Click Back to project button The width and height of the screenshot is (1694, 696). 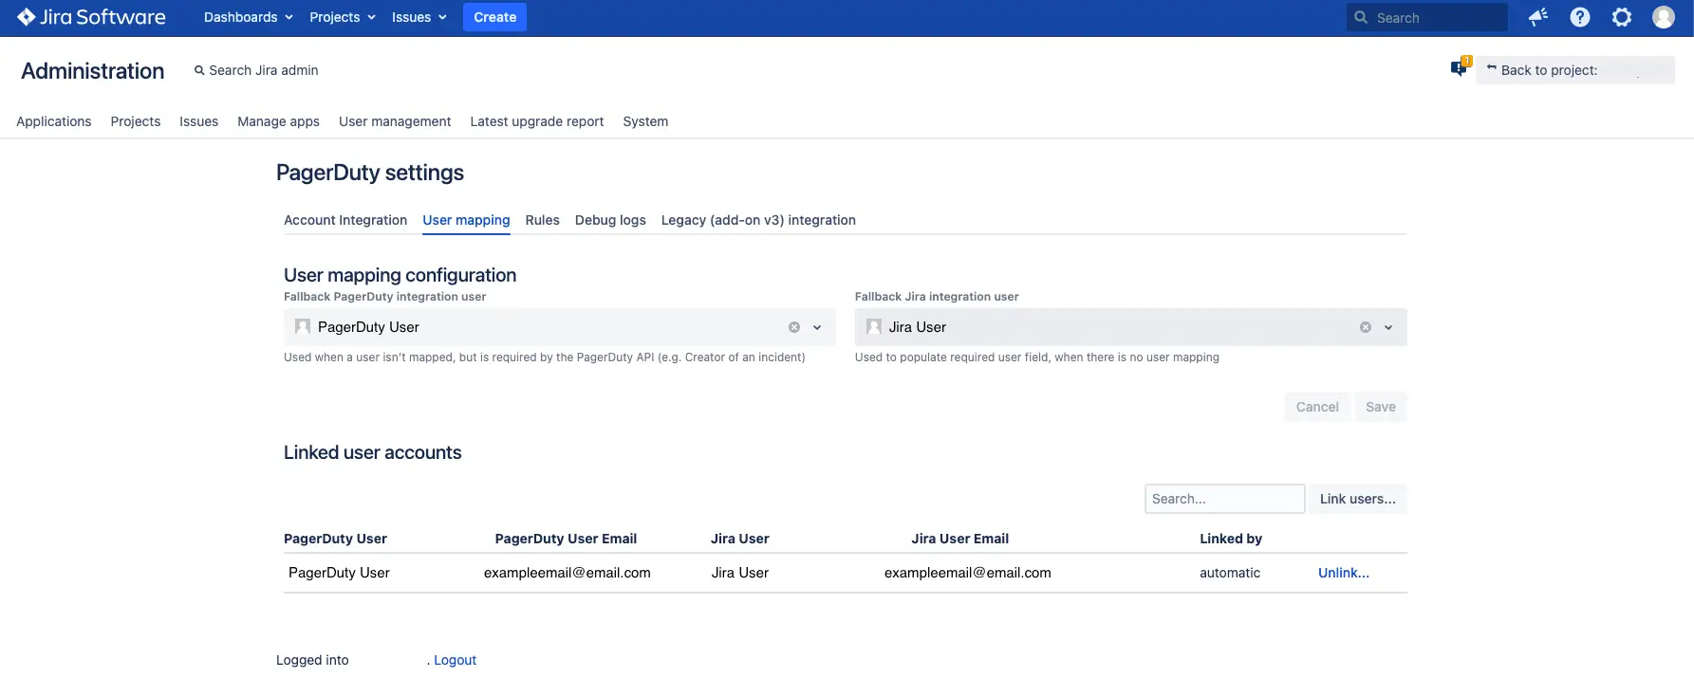click(1575, 70)
